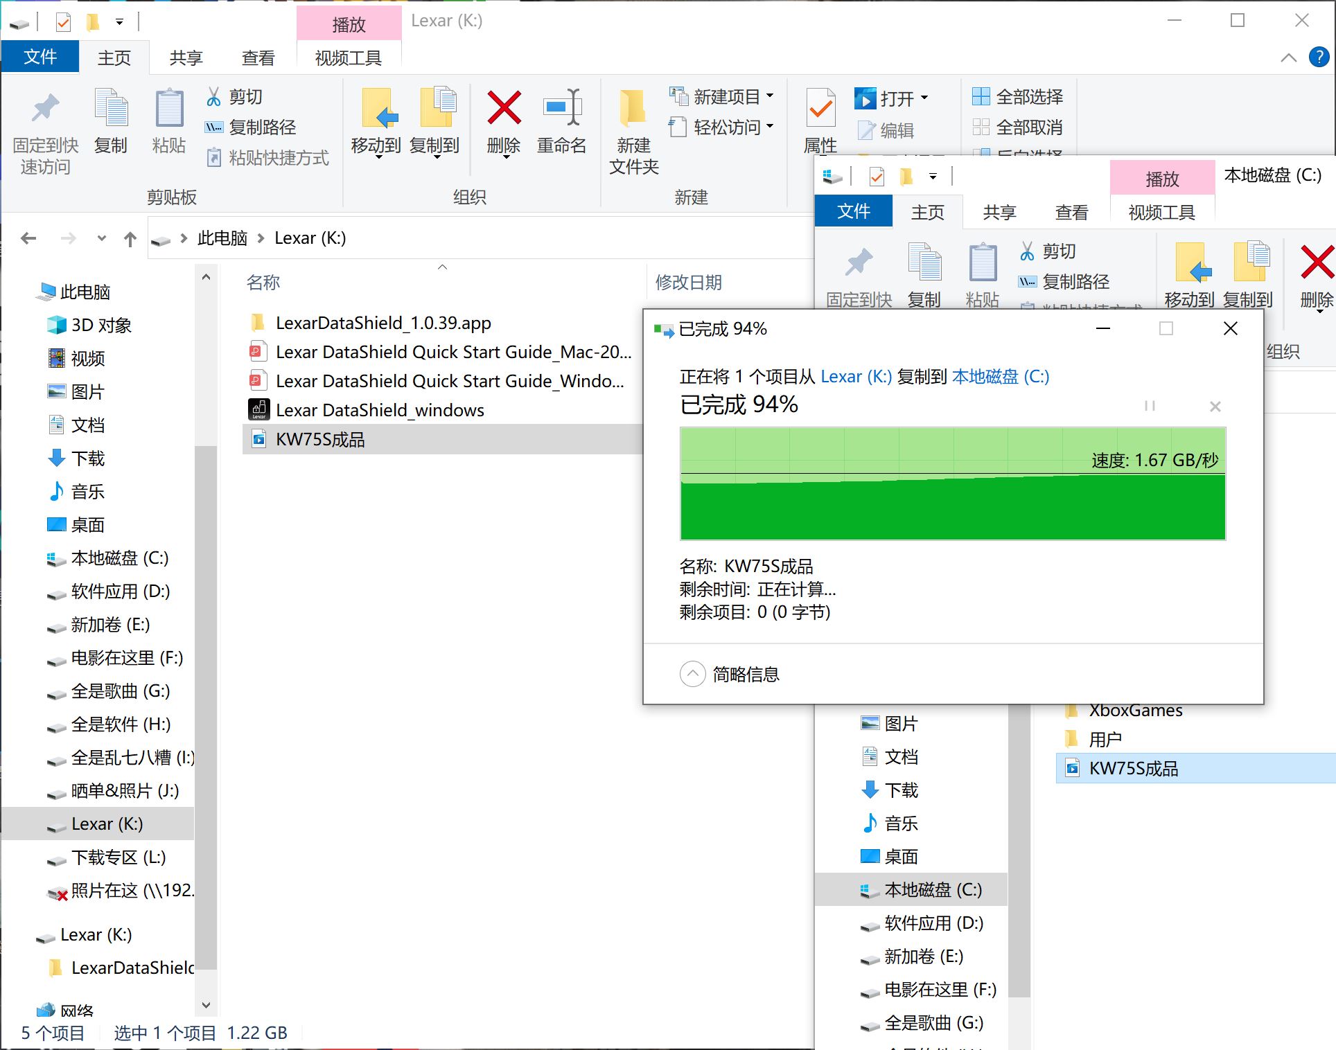Select Lexar DataShield_windows file
This screenshot has width=1336, height=1050.
click(380, 410)
